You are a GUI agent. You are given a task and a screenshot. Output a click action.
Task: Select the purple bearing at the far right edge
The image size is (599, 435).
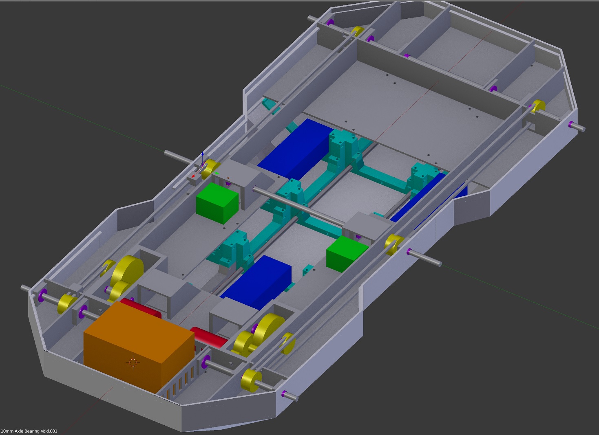pos(570,125)
